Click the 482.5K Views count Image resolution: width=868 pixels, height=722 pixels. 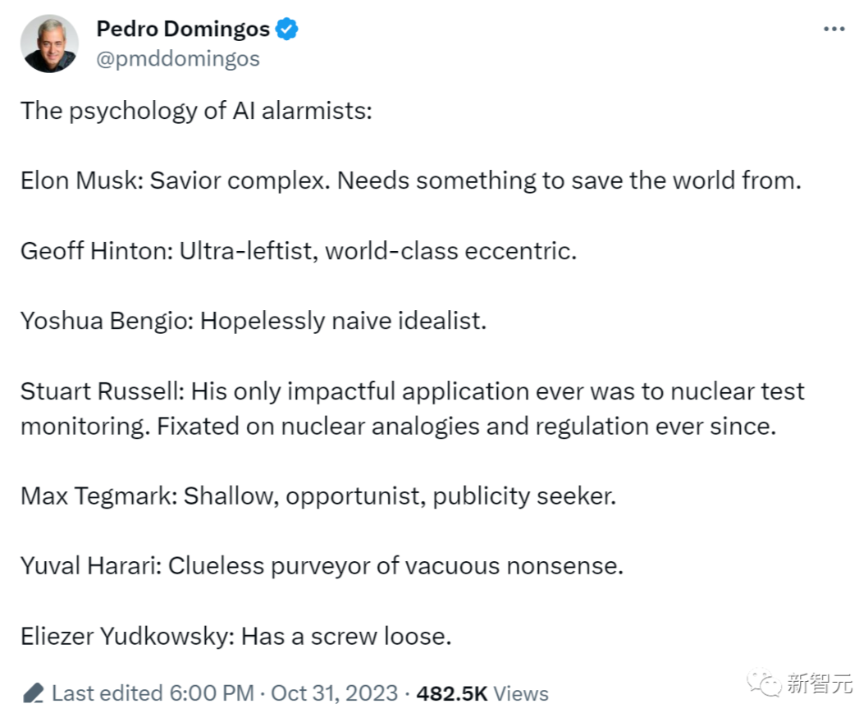[x=482, y=693]
